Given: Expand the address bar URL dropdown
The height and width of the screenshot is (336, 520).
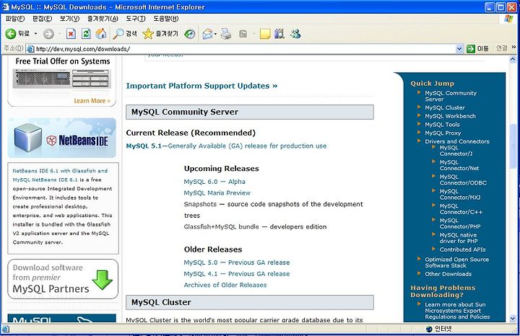Looking at the screenshot, I should 459,49.
